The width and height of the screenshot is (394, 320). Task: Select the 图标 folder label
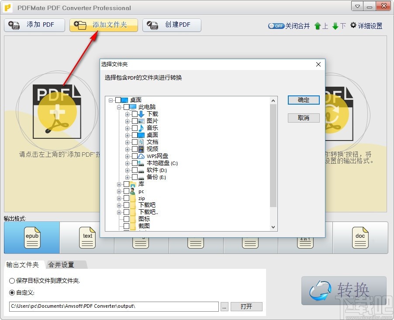pos(144,219)
